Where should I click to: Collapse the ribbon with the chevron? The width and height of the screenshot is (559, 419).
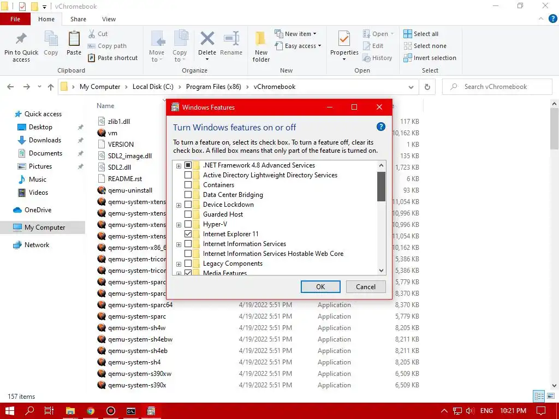point(541,19)
